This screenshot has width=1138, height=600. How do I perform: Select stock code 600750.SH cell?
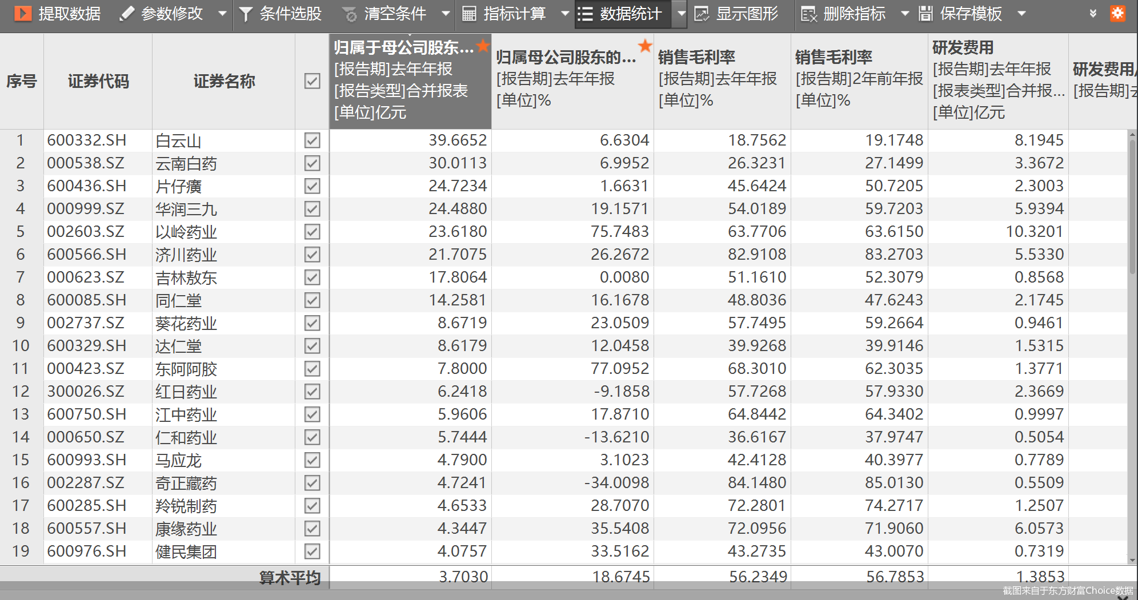(x=98, y=414)
